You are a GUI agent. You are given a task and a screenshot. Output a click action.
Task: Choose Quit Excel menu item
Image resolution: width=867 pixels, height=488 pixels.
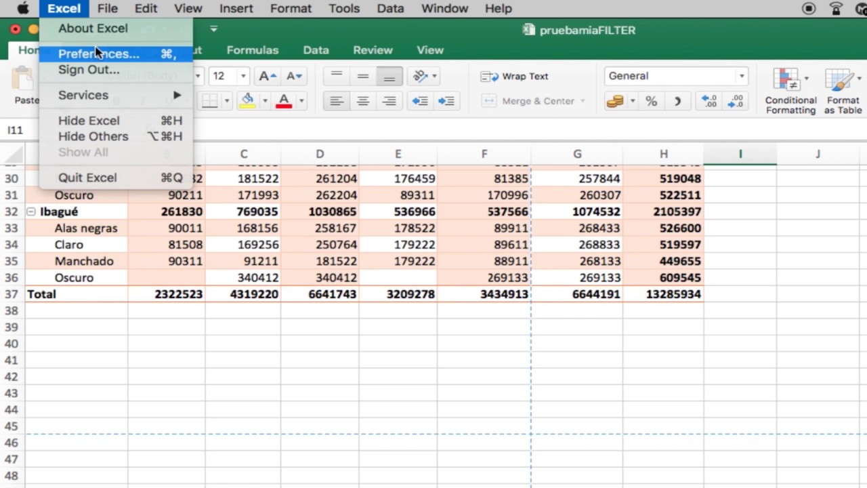pyautogui.click(x=116, y=178)
